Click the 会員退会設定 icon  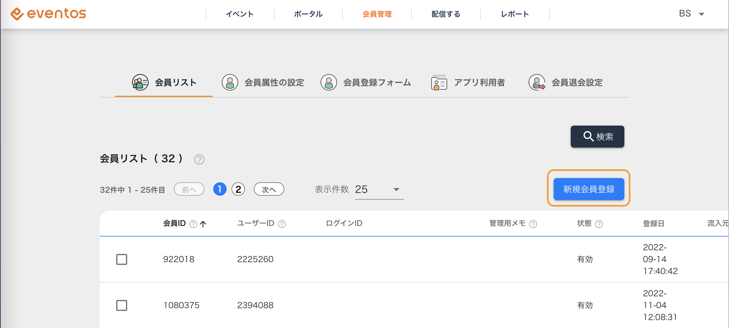[537, 82]
